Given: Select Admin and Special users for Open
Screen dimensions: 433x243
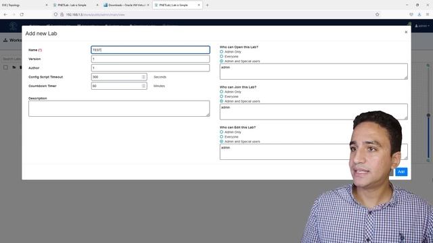Looking at the screenshot, I should point(221,61).
